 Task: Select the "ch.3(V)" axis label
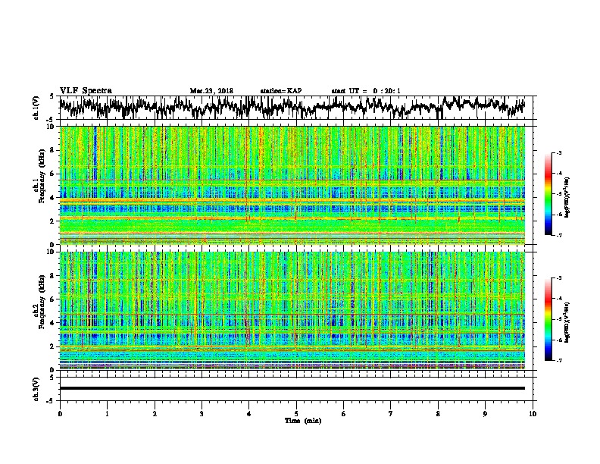(x=36, y=389)
